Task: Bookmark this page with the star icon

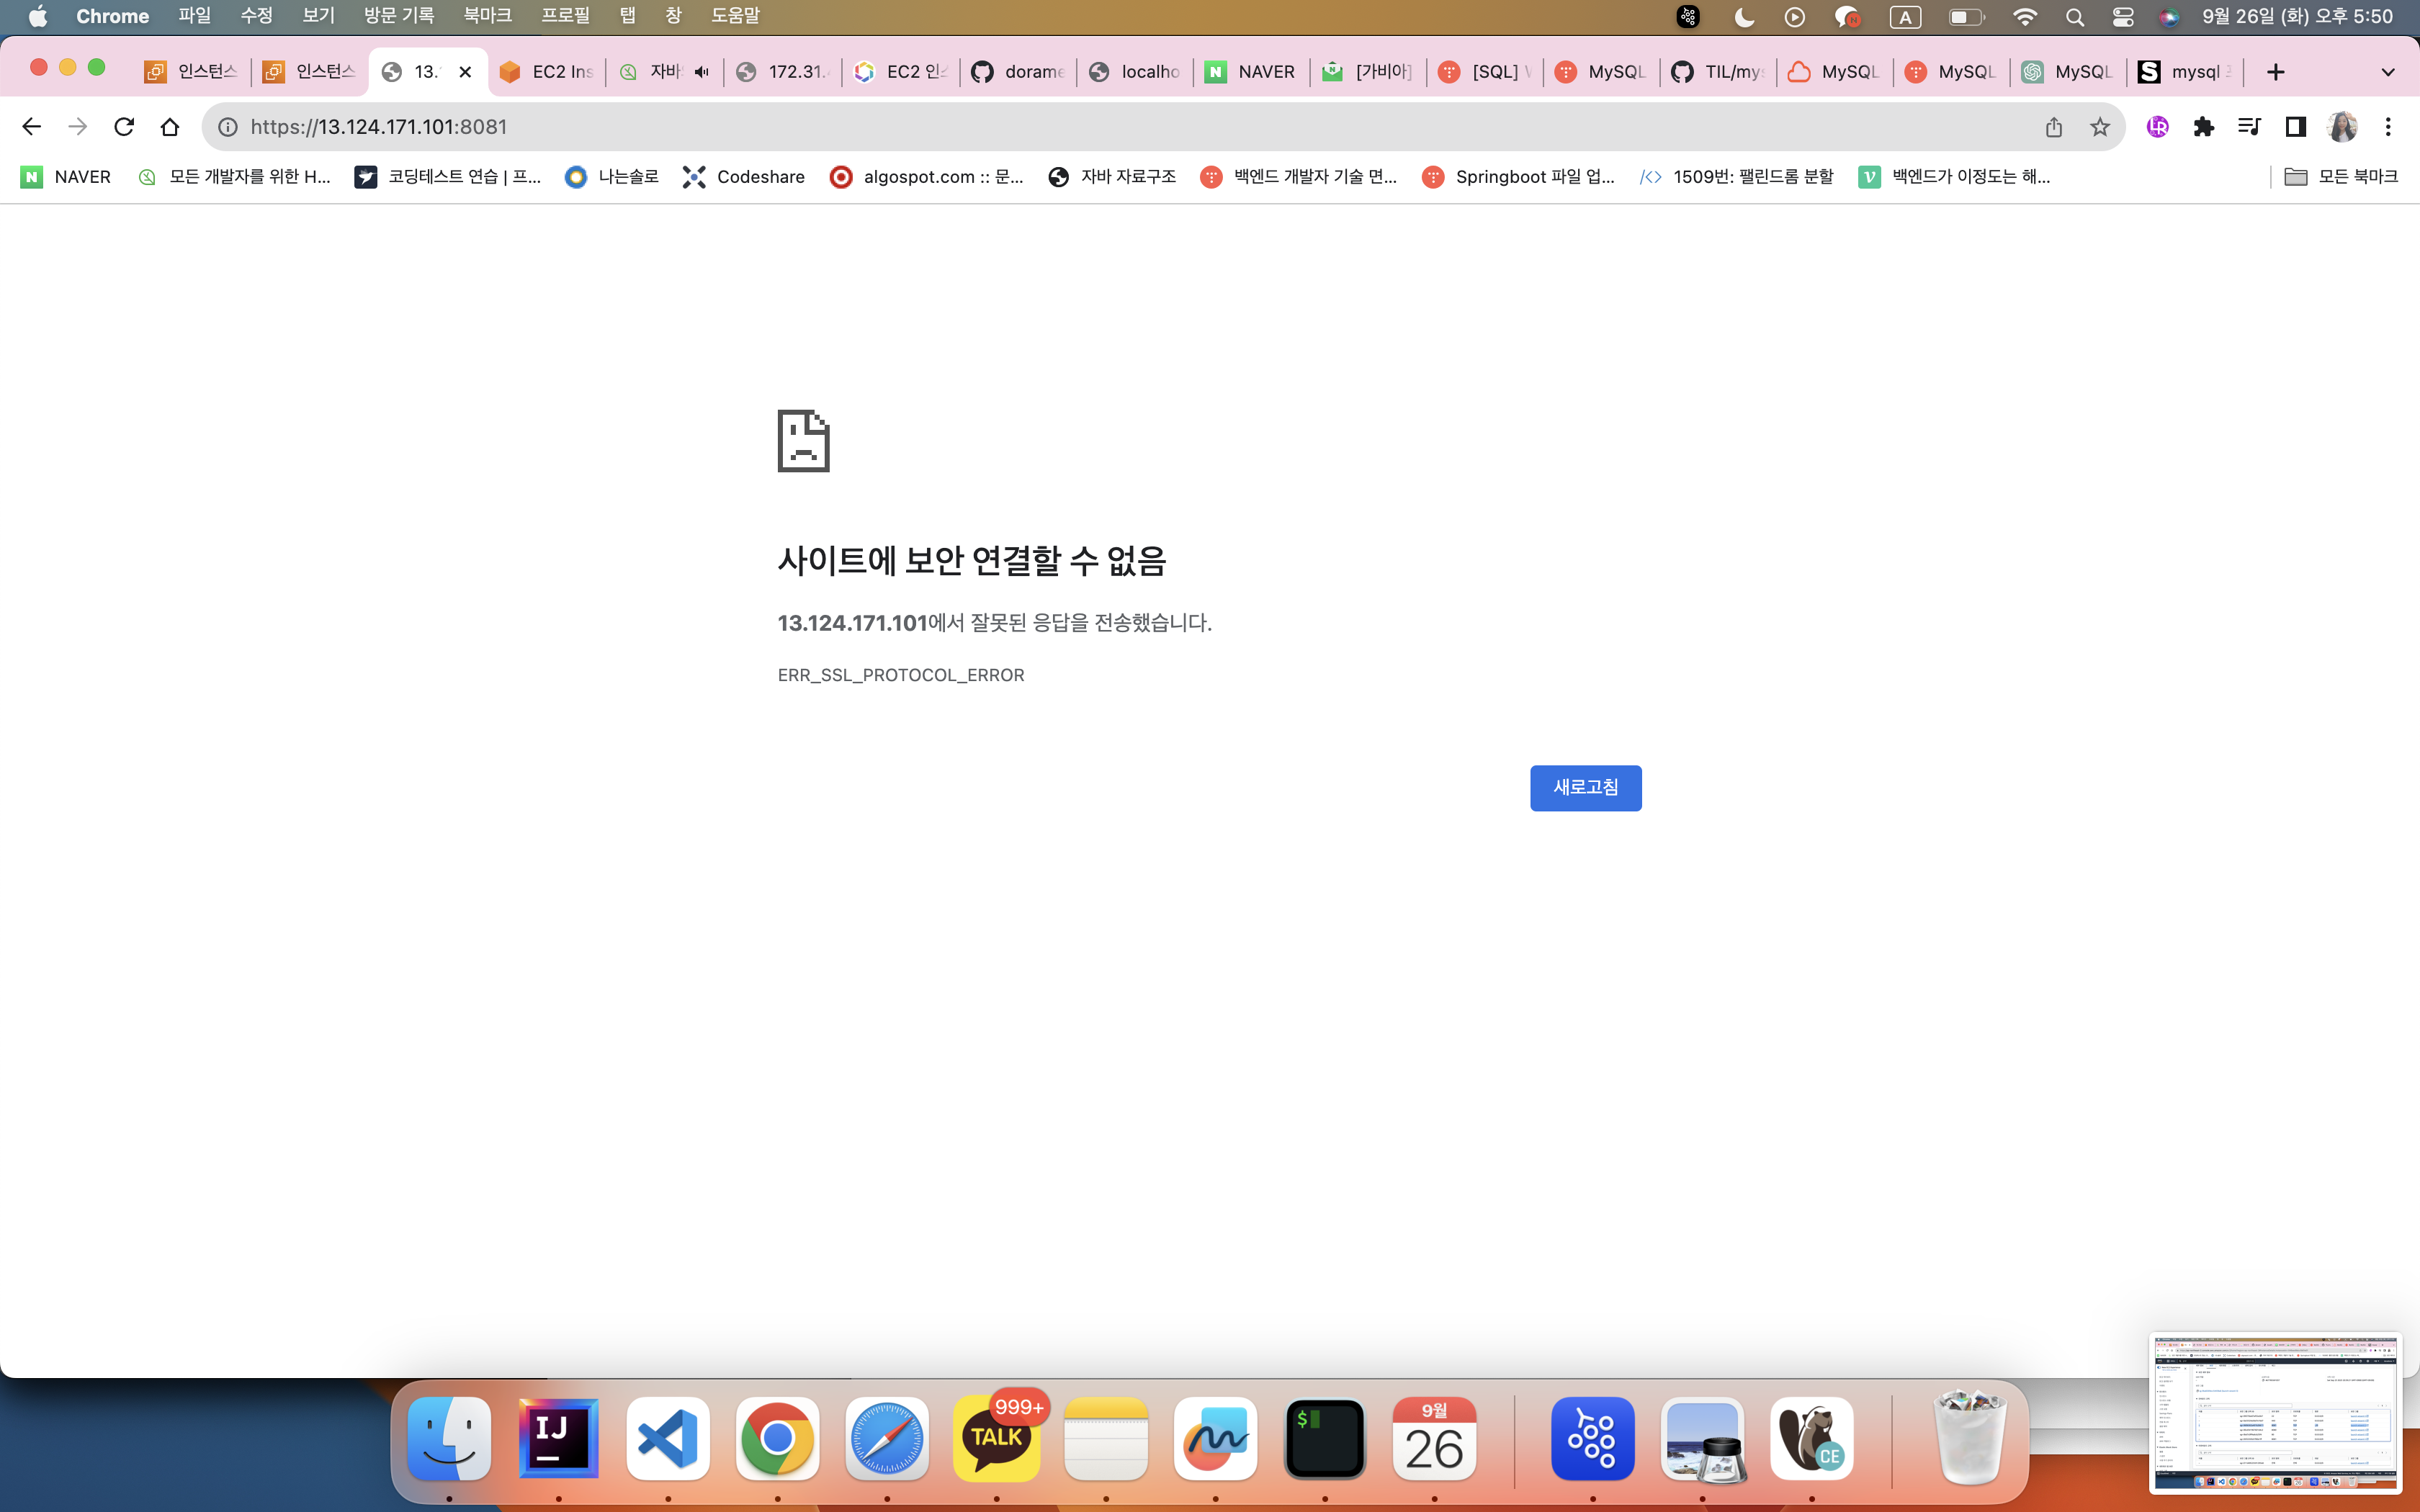Action: point(2100,127)
